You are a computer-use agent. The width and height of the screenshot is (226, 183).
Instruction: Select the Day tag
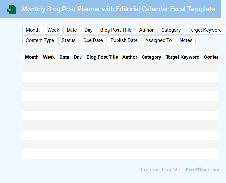click(x=89, y=30)
